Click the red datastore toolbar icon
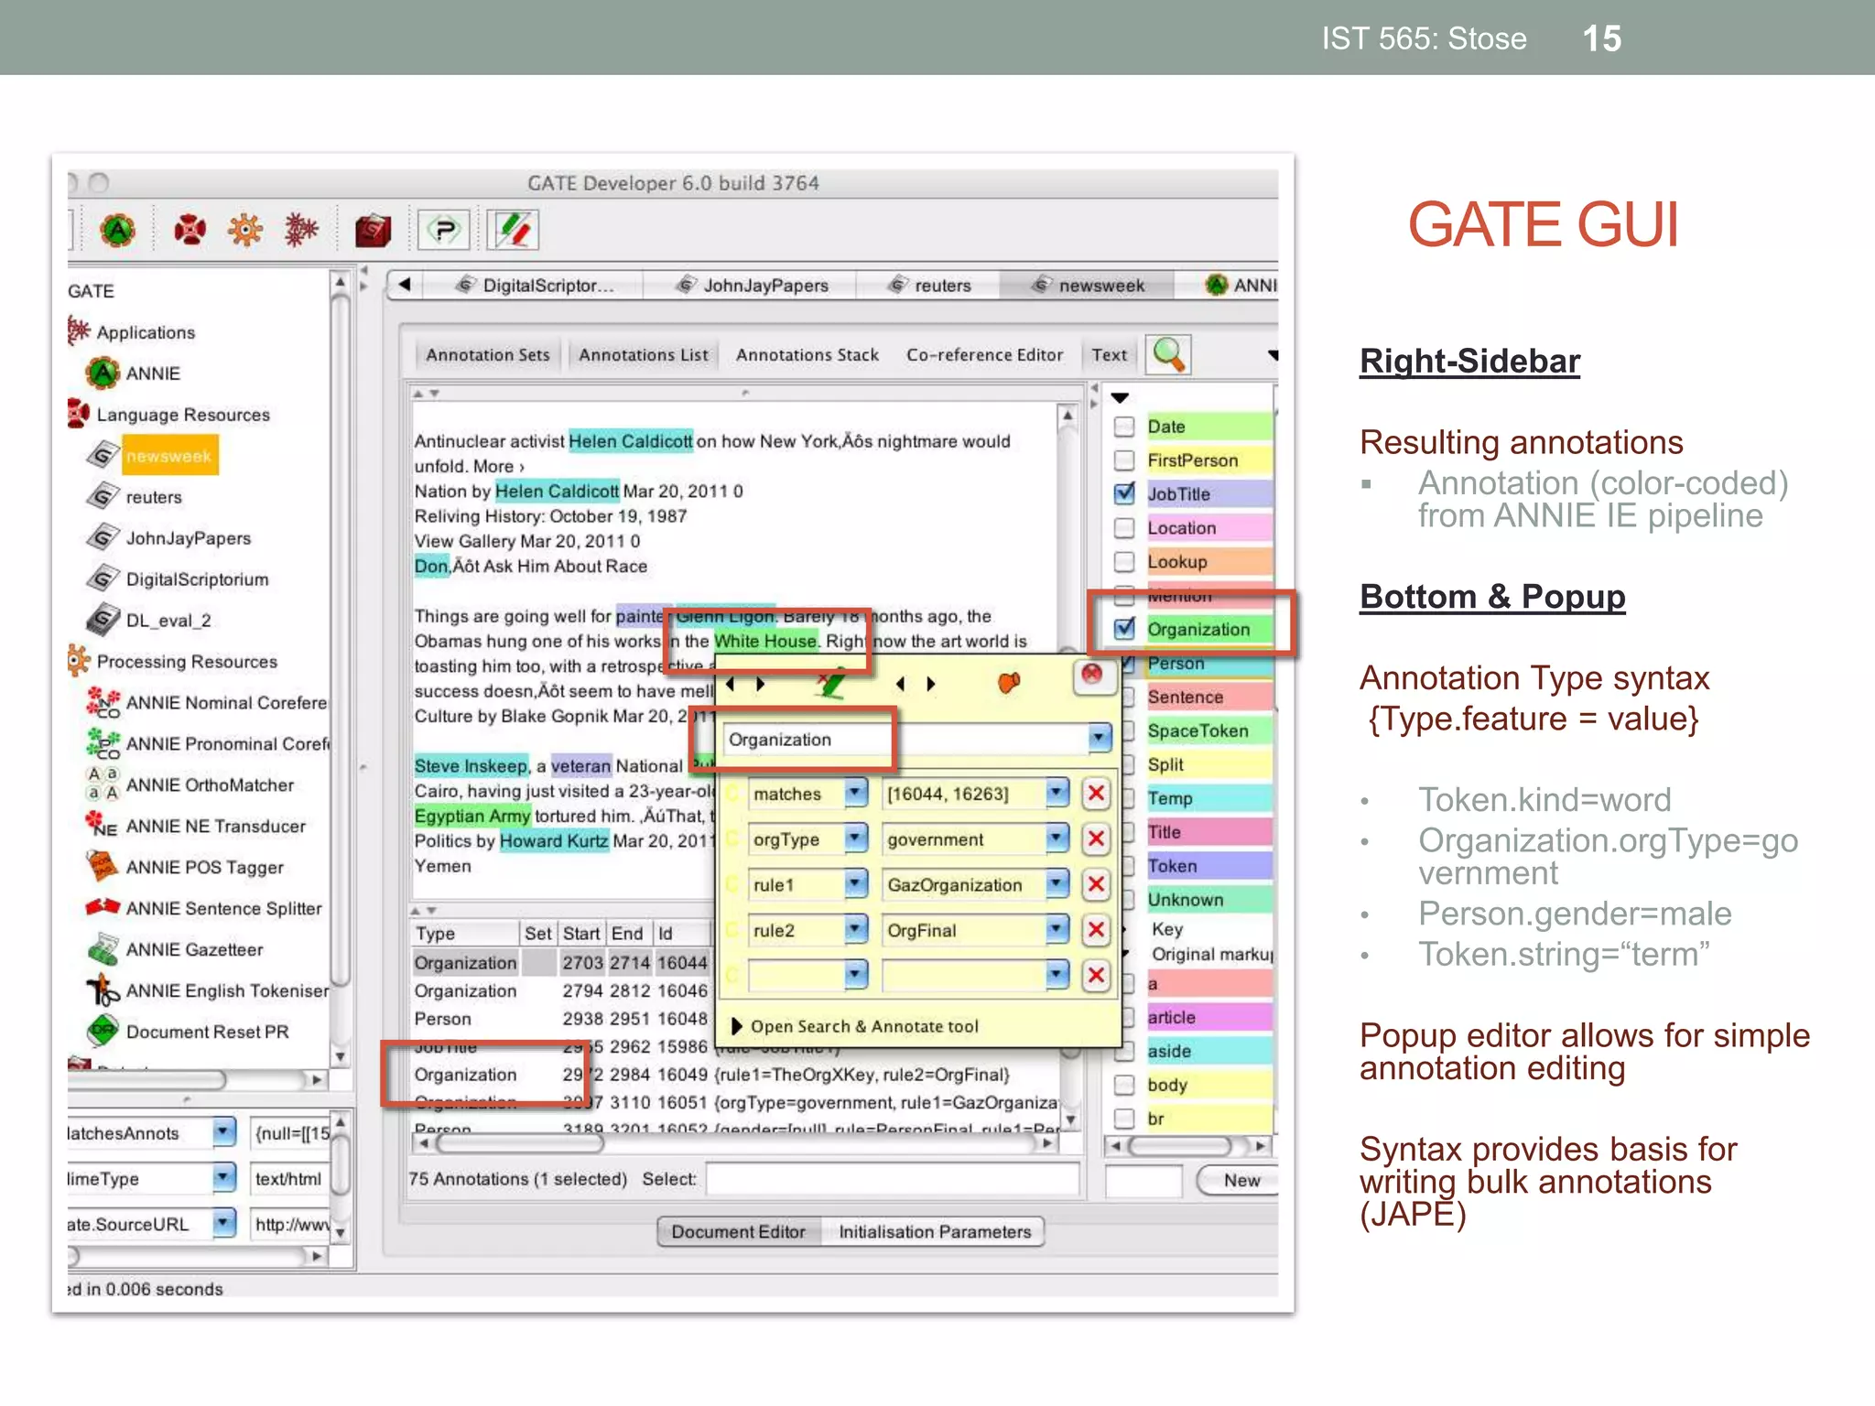The image size is (1875, 1406). tap(374, 231)
